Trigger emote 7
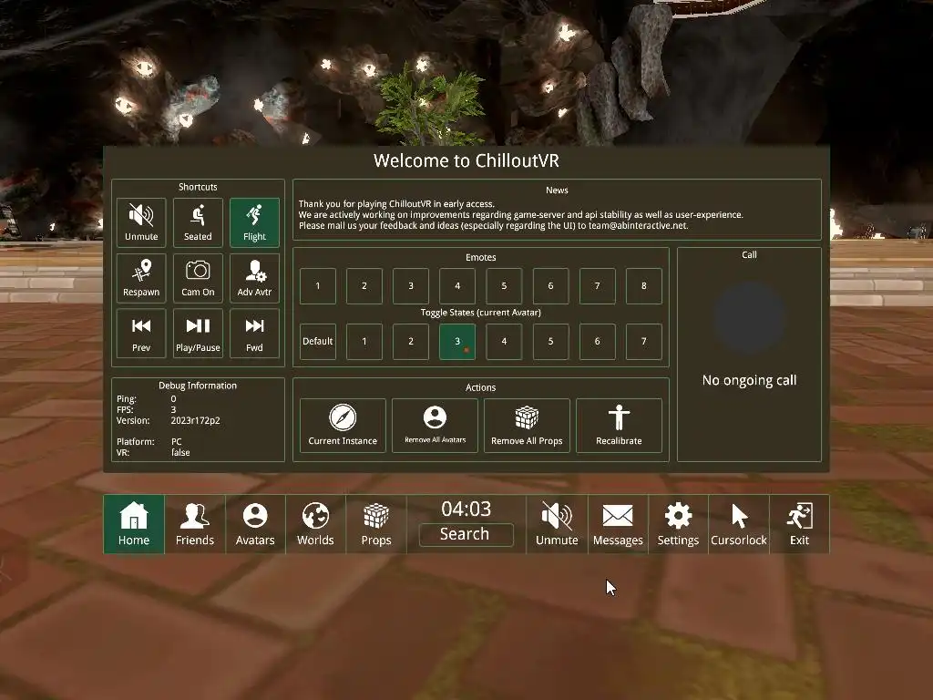 (597, 285)
